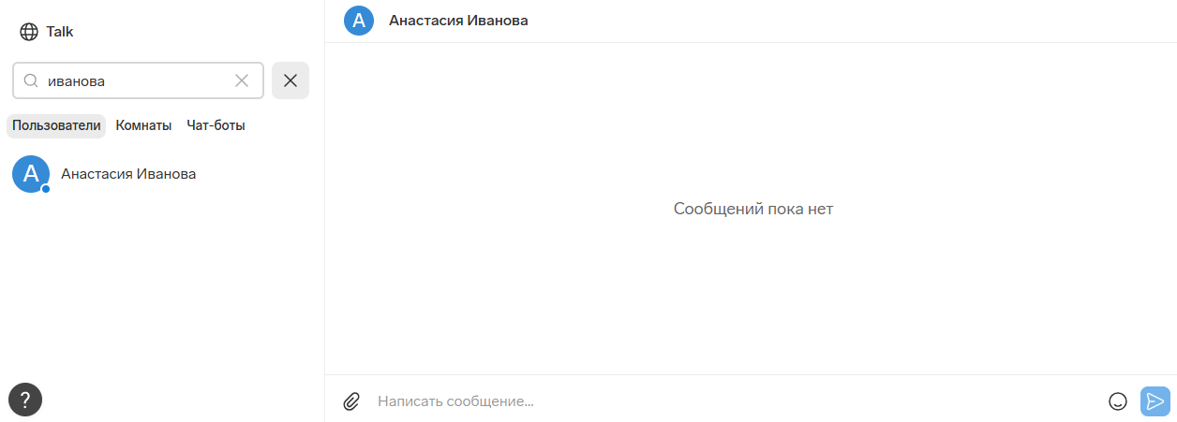Screen dimensions: 1177x422
Task: Click the blue online status dot on the avatar
Action: (x=45, y=188)
